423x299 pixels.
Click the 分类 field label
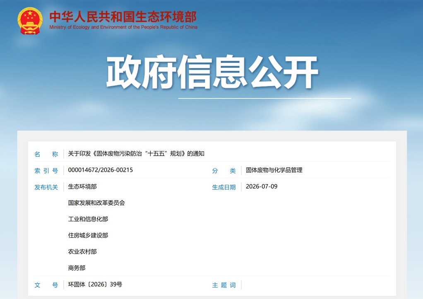(224, 171)
